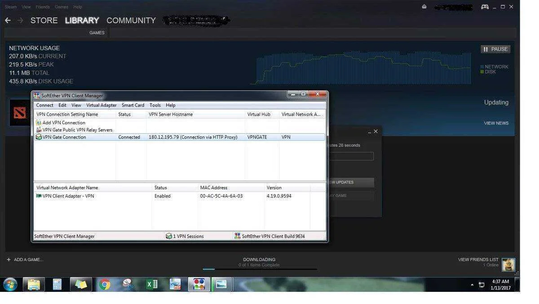Open the taskbar clock showing 4:37 AM
The height and width of the screenshot is (304, 539).
500,285
